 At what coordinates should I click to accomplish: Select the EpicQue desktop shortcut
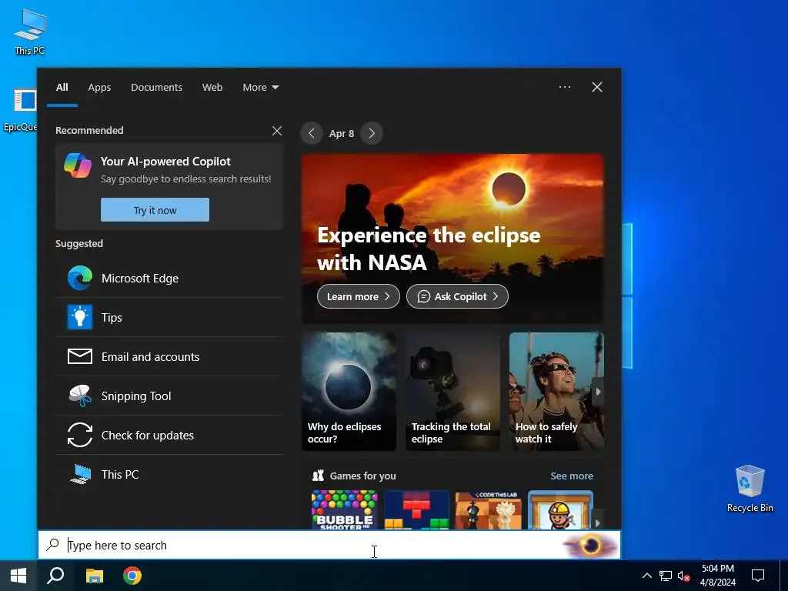[21, 111]
